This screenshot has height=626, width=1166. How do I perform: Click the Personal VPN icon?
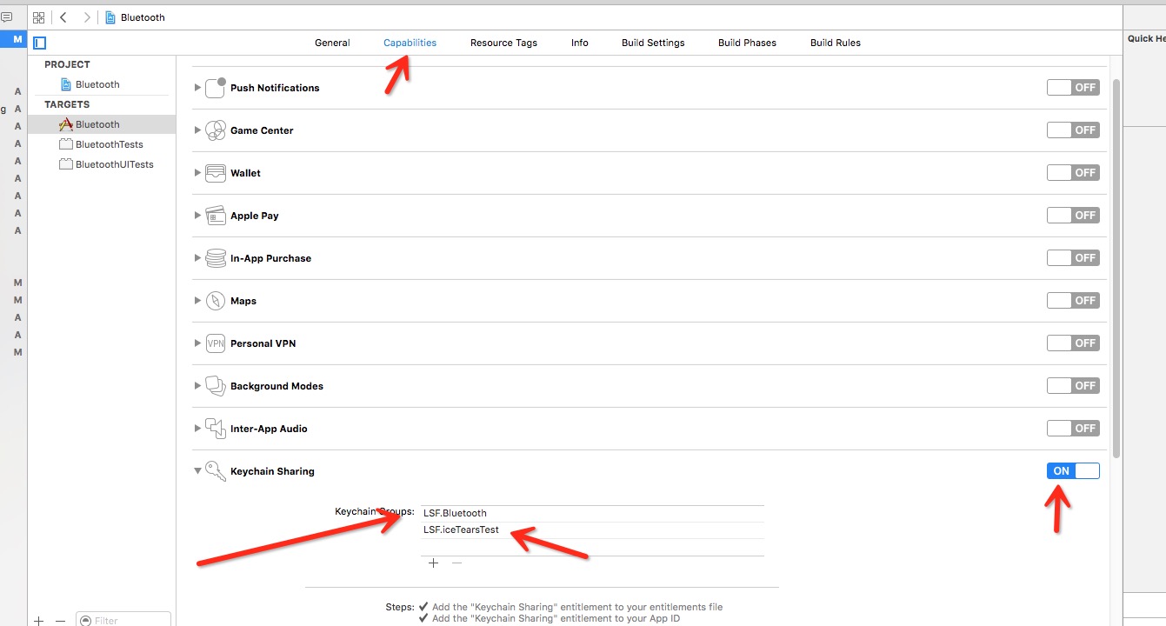point(215,343)
